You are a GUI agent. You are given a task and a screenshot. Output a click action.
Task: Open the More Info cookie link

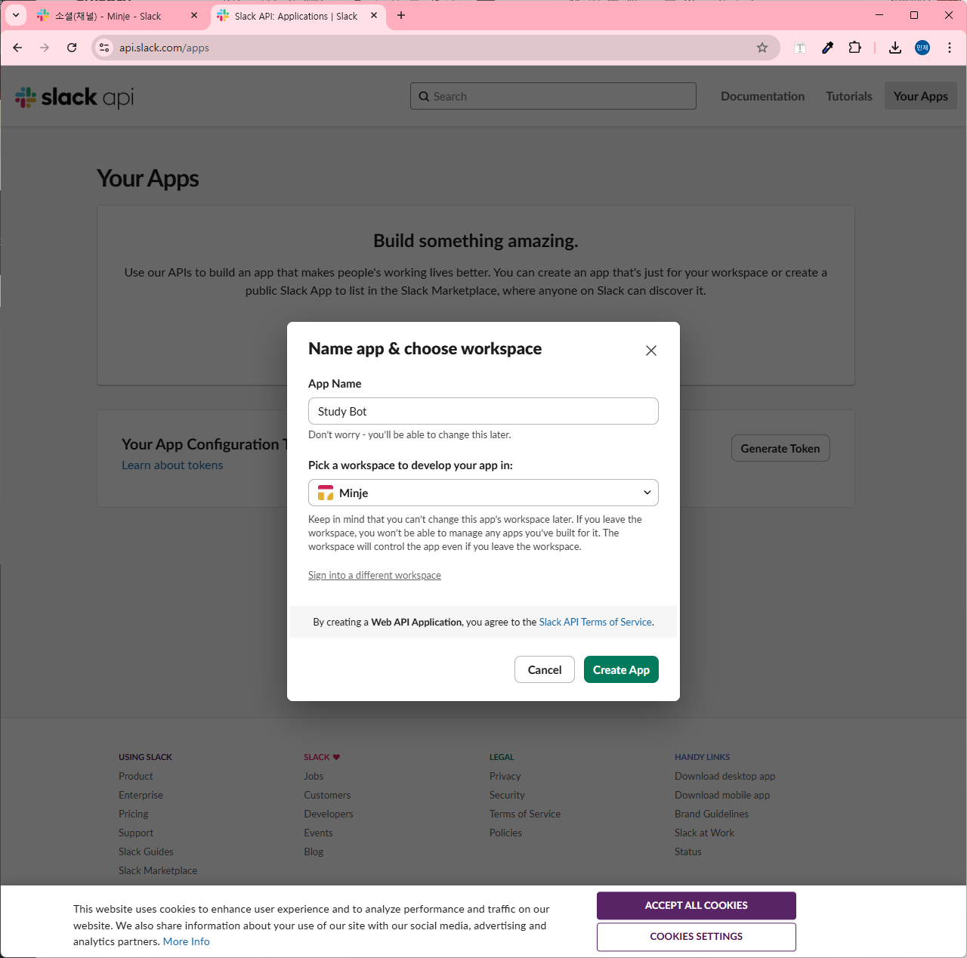[x=187, y=941]
